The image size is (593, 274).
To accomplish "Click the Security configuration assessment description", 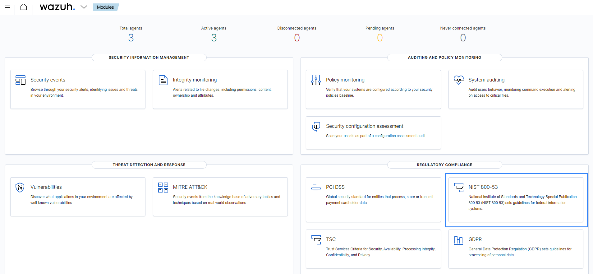I will pyautogui.click(x=376, y=136).
